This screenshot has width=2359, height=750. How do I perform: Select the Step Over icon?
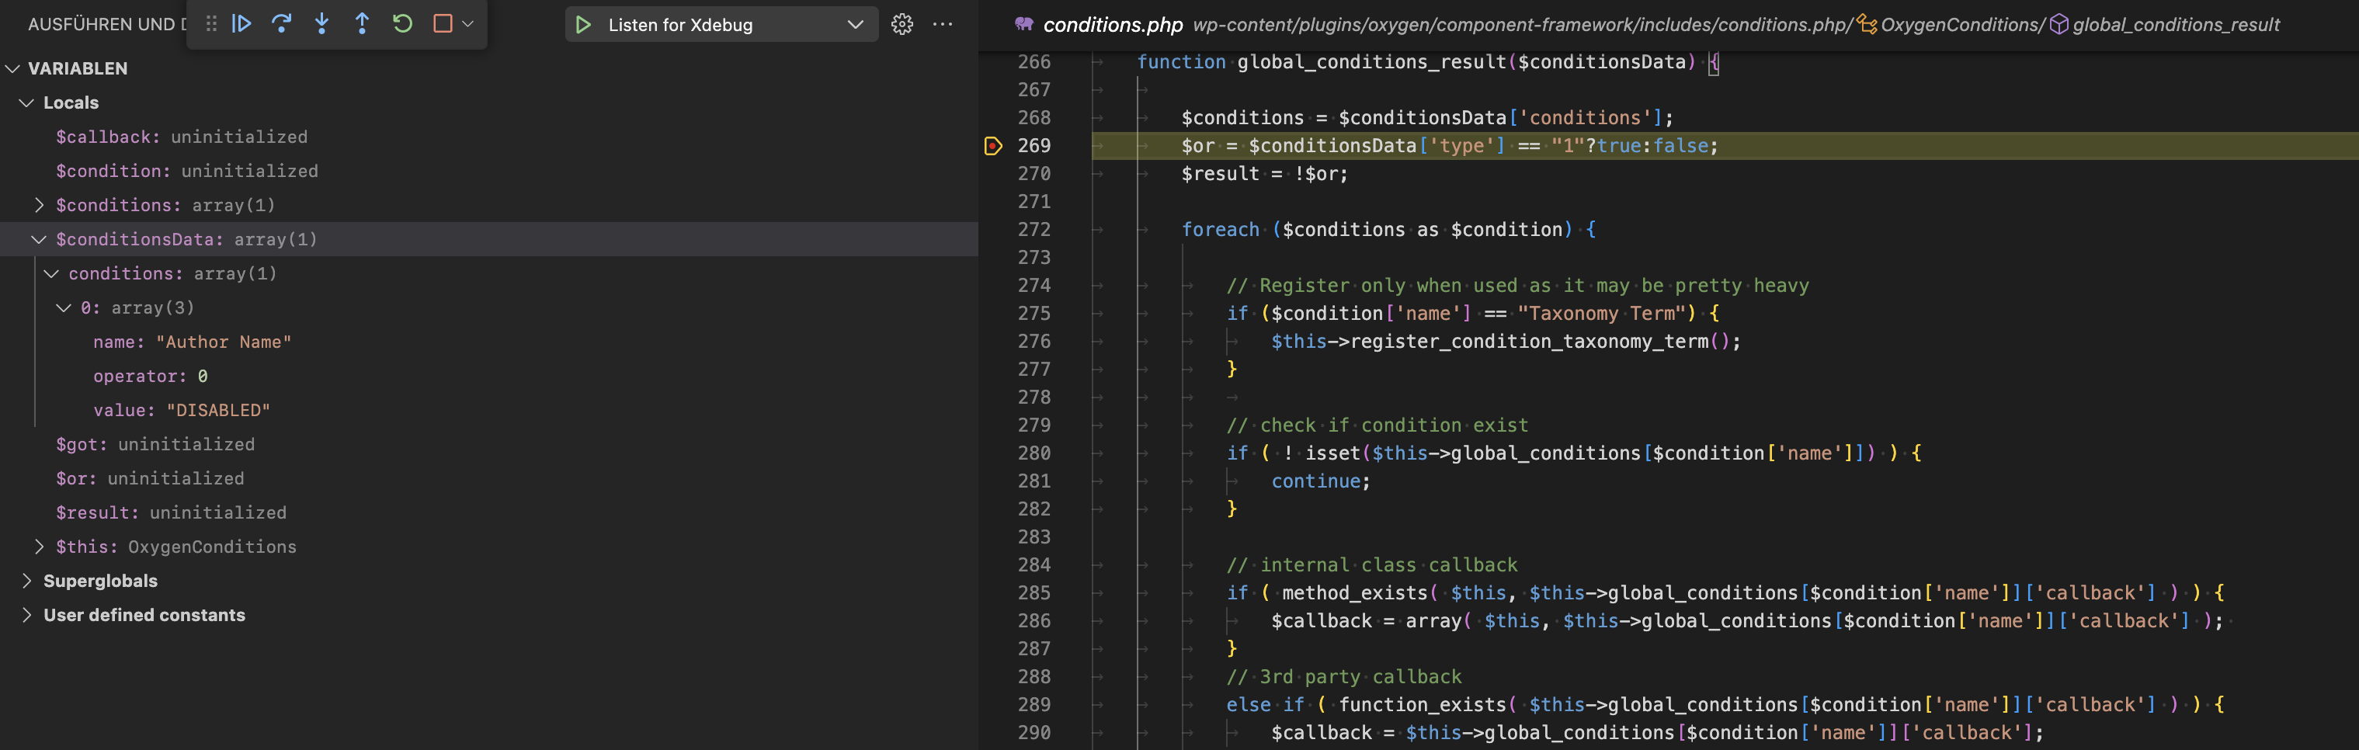pos(281,25)
